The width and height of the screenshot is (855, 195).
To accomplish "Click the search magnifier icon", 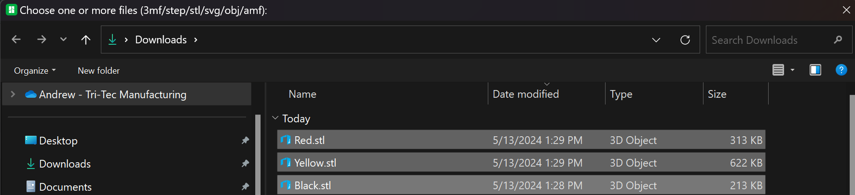I will pos(838,40).
